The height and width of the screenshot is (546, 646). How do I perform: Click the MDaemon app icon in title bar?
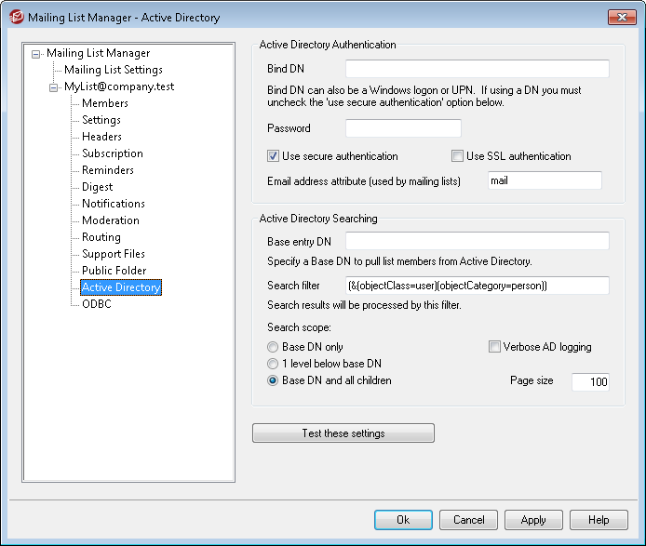(16, 17)
